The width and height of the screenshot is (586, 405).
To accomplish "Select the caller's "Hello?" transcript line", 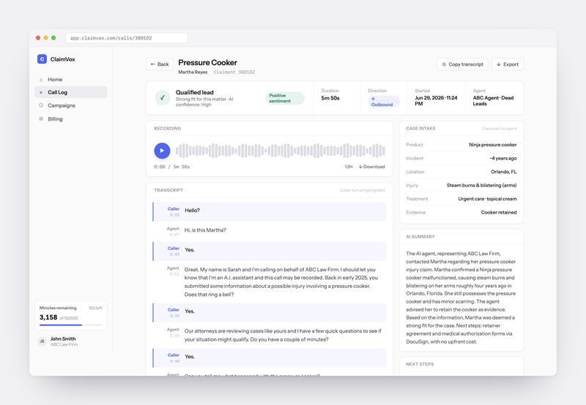I will 270,211.
